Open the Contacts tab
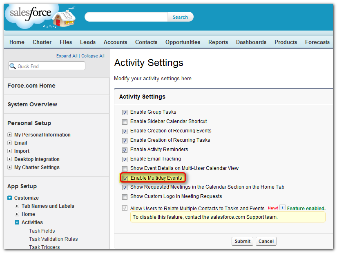The height and width of the screenshot is (253, 337). coord(146,42)
